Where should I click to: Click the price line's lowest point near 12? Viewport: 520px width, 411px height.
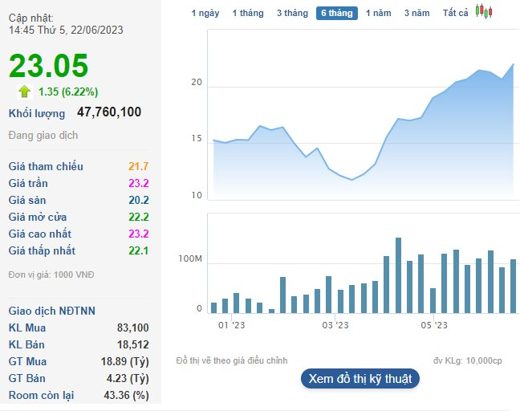coord(352,180)
